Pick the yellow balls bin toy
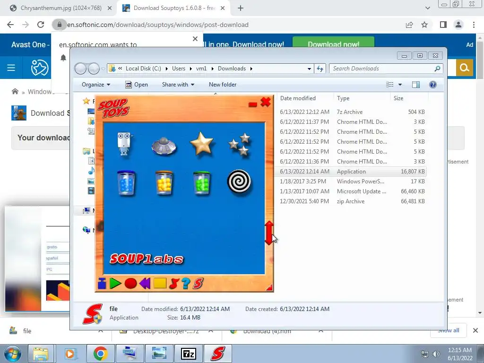This screenshot has height=363, width=484. (x=164, y=183)
